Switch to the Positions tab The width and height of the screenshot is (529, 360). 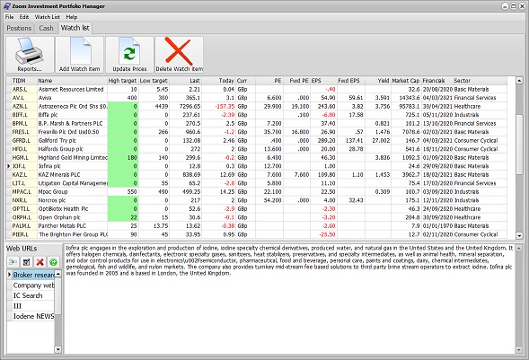(19, 28)
